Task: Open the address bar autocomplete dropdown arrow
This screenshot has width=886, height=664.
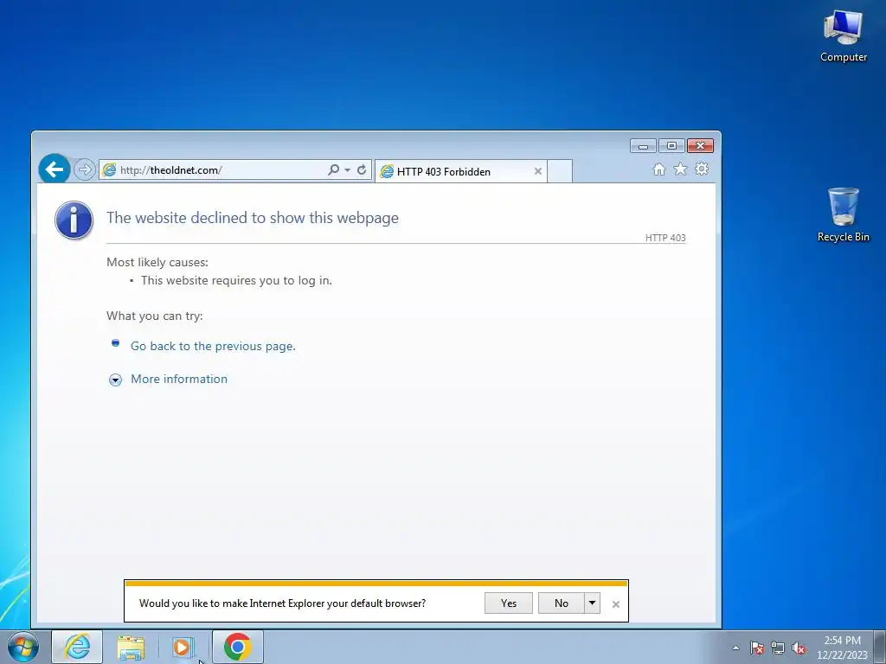Action: (347, 170)
